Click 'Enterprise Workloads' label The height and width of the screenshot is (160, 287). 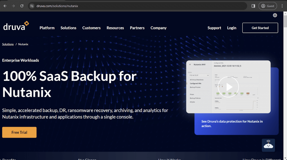click(x=20, y=60)
